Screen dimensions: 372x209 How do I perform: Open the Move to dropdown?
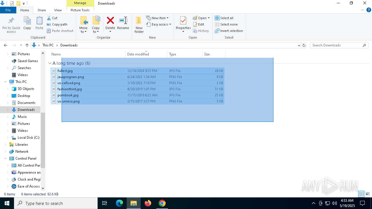pos(83,30)
